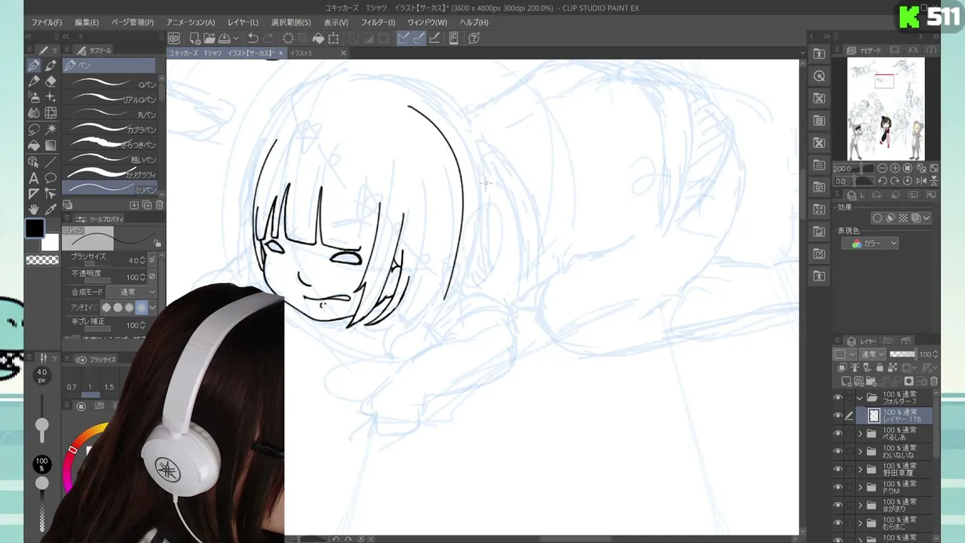Toggle visibility of むらまこ folder
965x543 pixels.
pyautogui.click(x=838, y=523)
